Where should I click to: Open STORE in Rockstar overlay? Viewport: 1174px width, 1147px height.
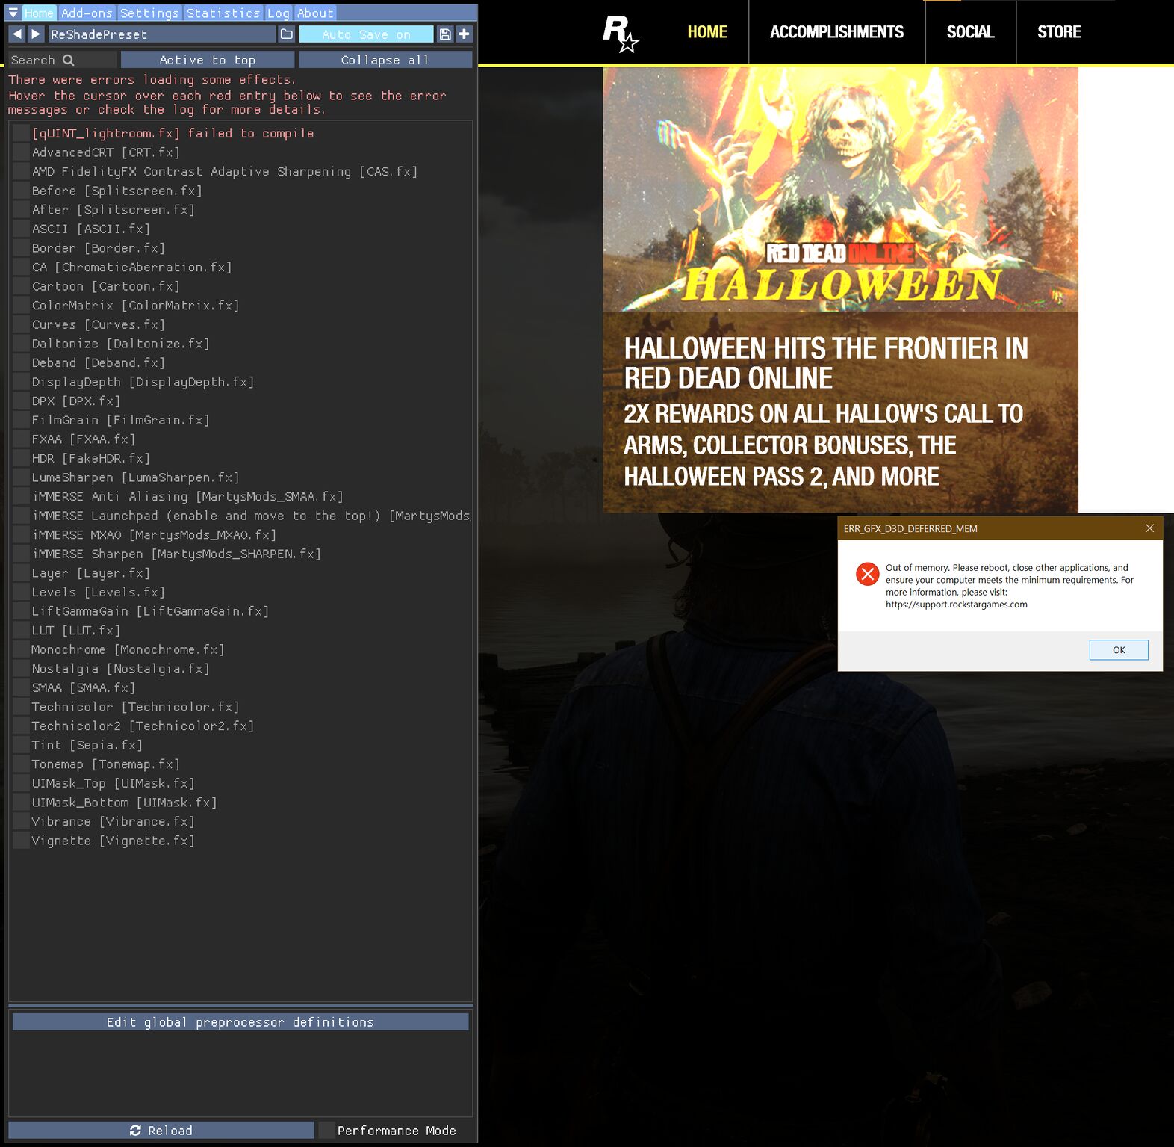(1059, 32)
